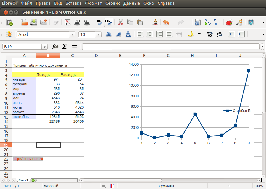
Task: Sort descending Z to A
Action: click(217, 22)
